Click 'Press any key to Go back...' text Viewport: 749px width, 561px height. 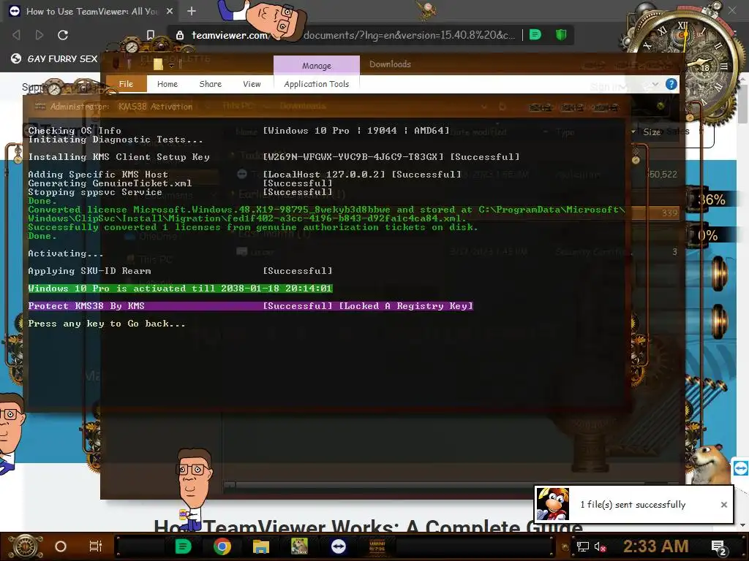106,324
